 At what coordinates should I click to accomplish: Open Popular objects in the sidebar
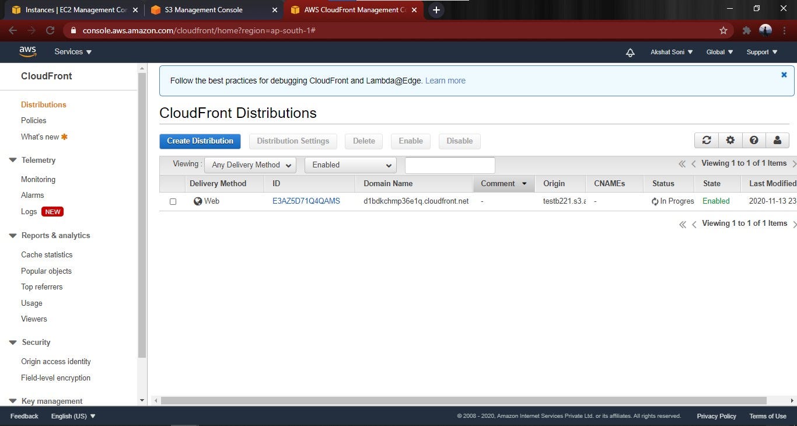[x=47, y=271]
